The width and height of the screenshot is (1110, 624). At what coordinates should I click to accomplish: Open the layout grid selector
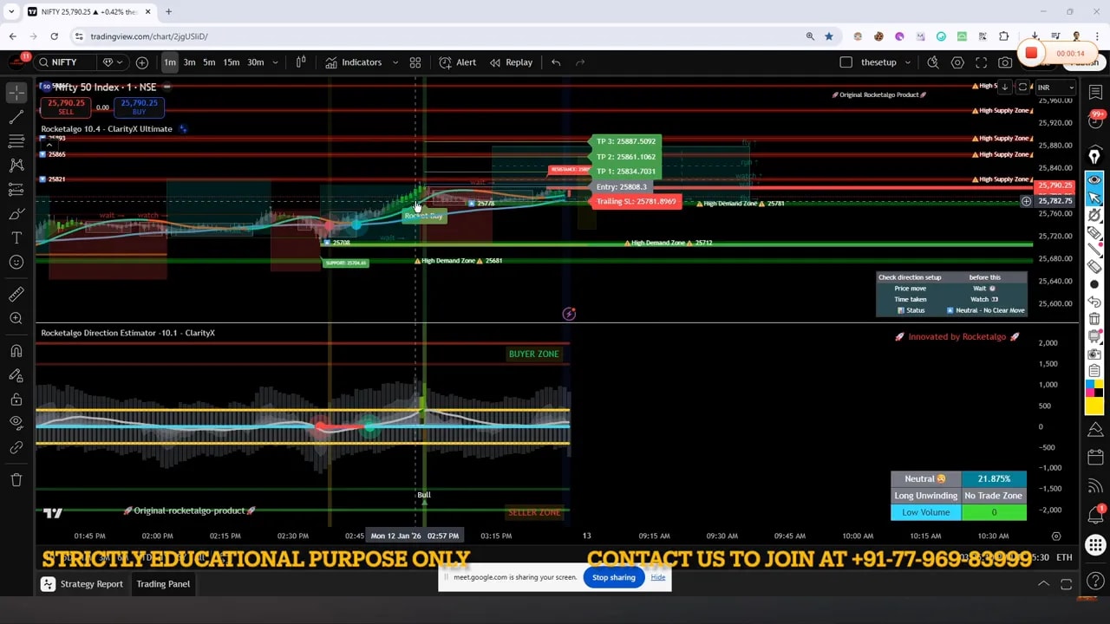point(415,62)
